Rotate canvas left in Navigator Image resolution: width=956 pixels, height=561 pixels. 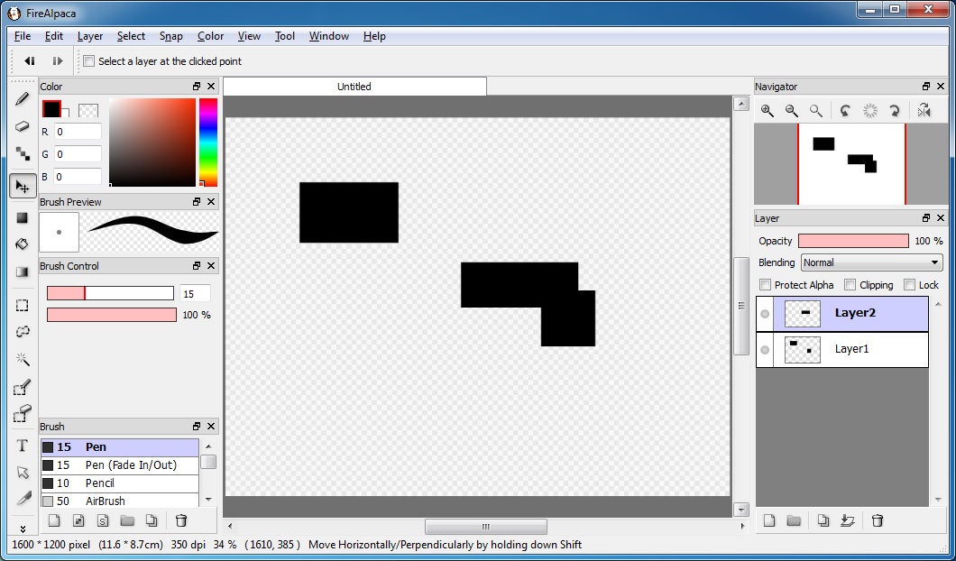845,111
